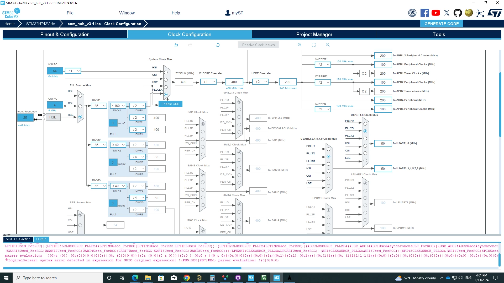Select HSE radio in PLL Source Mux

click(80, 117)
